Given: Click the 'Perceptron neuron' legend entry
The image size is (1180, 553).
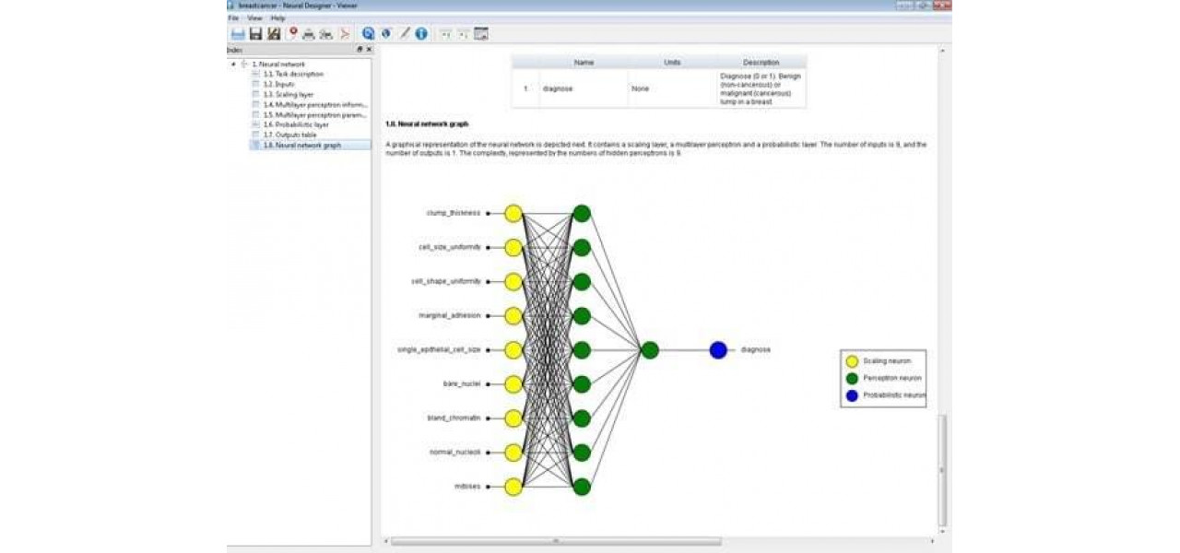Looking at the screenshot, I should coord(883,378).
